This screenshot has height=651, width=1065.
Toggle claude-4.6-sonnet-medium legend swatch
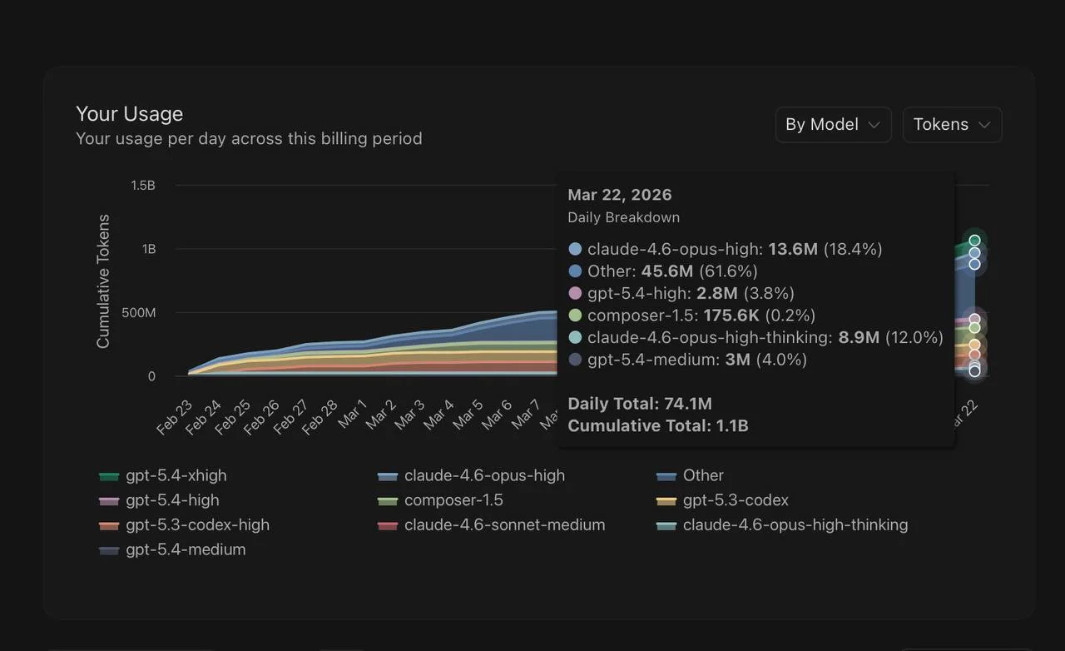click(x=388, y=526)
